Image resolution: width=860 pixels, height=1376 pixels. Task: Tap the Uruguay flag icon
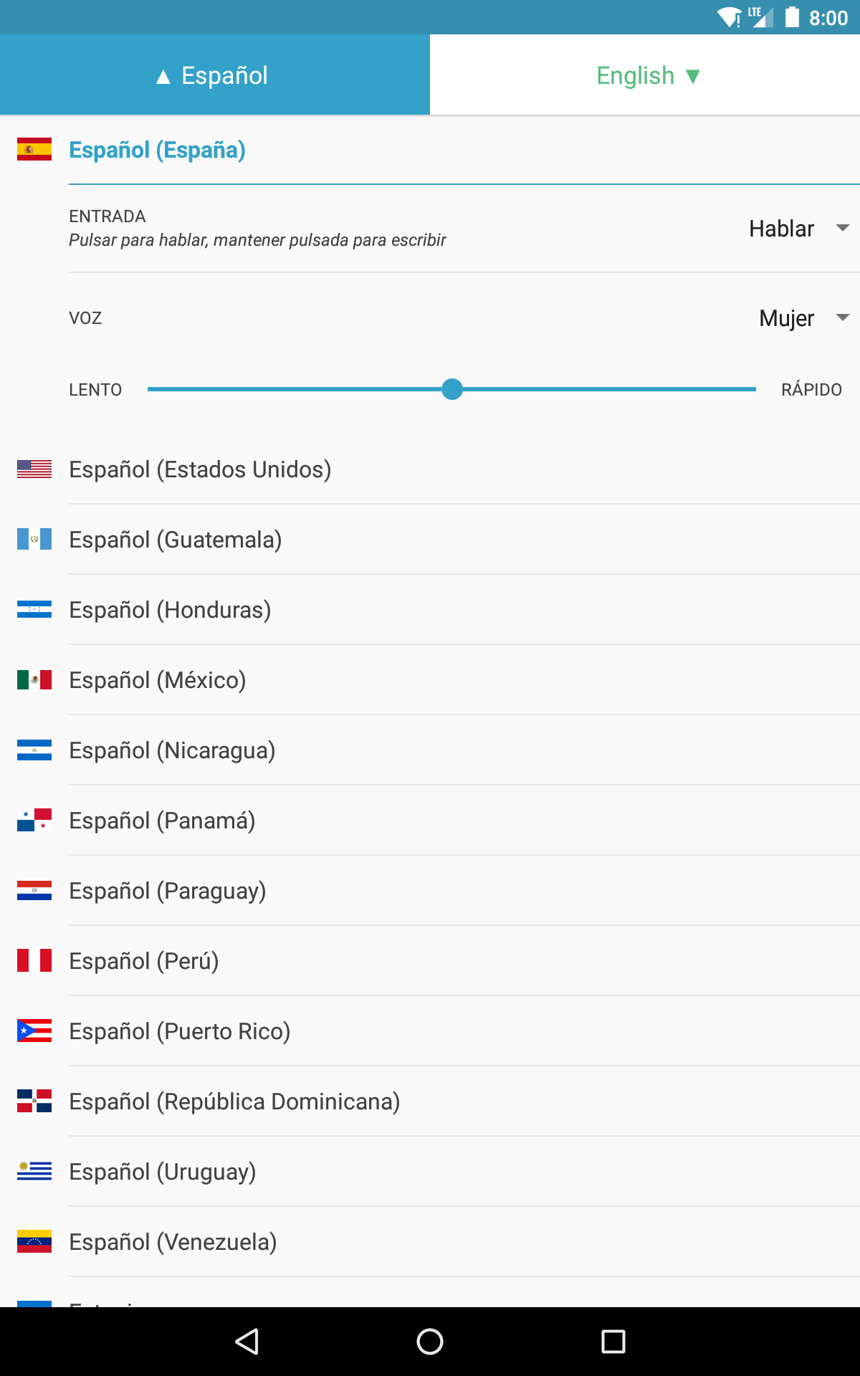pos(34,1171)
